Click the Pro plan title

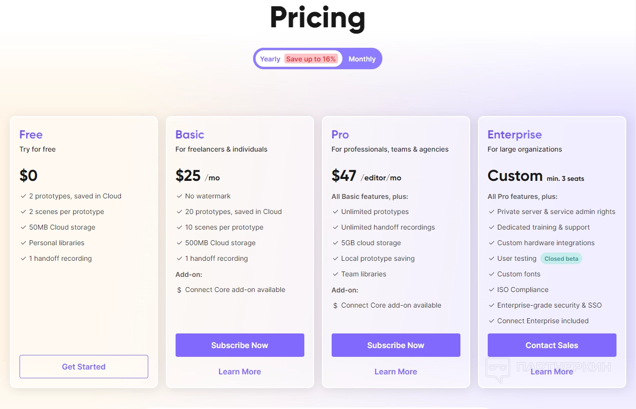(x=340, y=135)
